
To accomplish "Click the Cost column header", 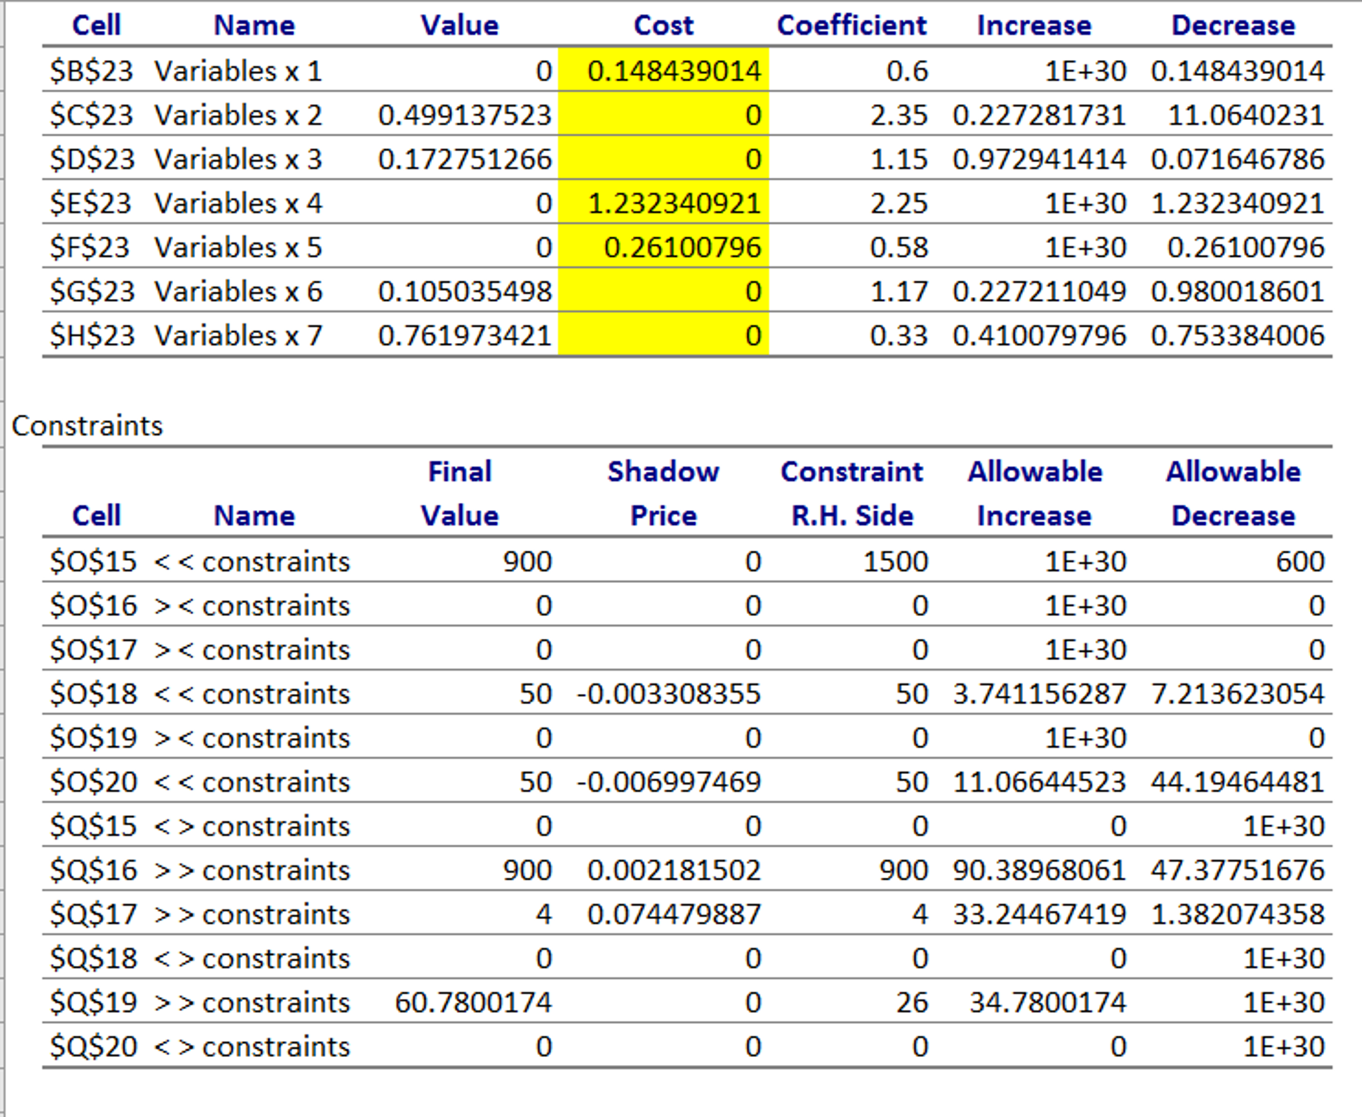I will click(x=663, y=25).
